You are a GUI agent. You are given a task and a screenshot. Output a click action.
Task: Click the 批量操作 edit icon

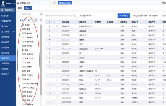click(x=150, y=16)
